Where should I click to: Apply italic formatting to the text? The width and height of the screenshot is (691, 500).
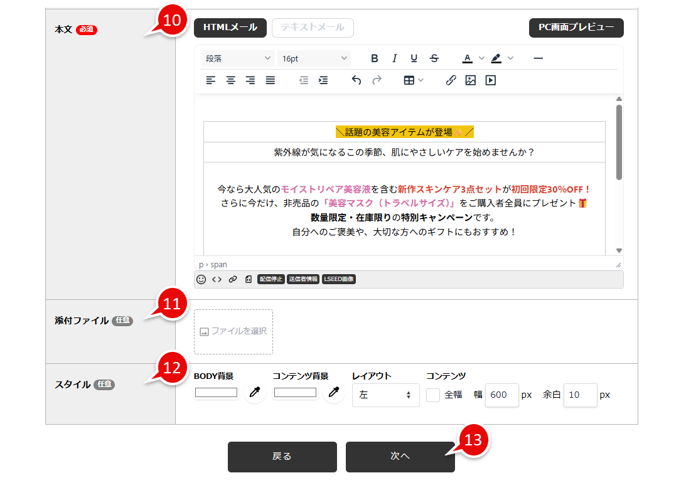[x=394, y=58]
